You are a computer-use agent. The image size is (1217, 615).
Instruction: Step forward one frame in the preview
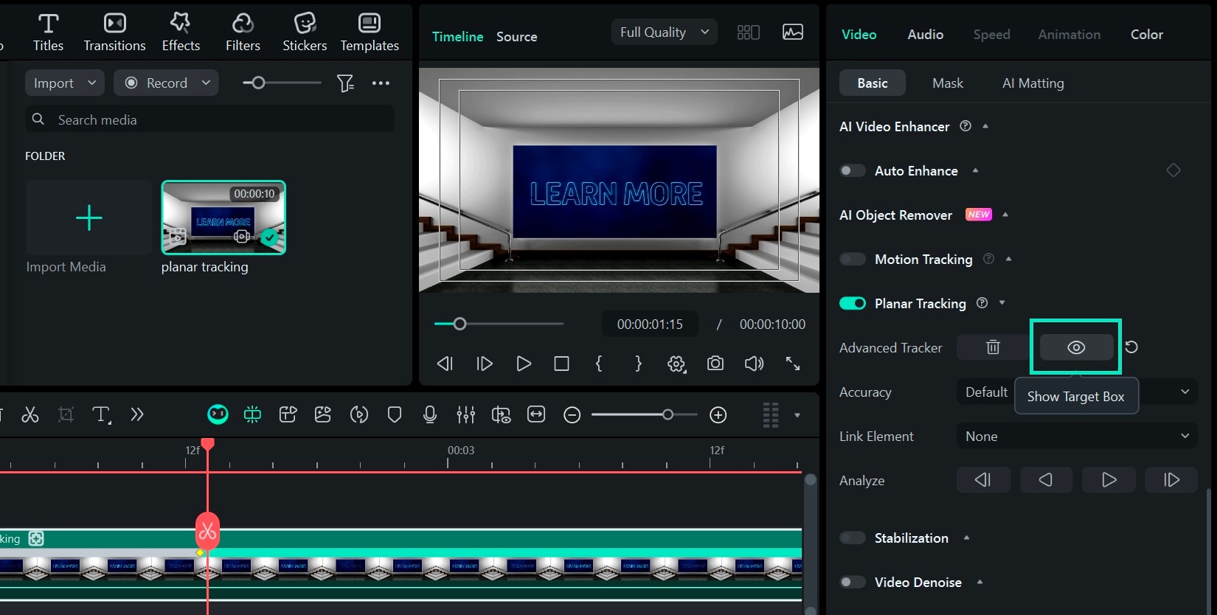coord(485,364)
